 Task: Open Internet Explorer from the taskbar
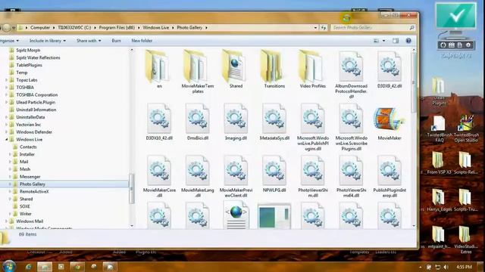(x=29, y=267)
